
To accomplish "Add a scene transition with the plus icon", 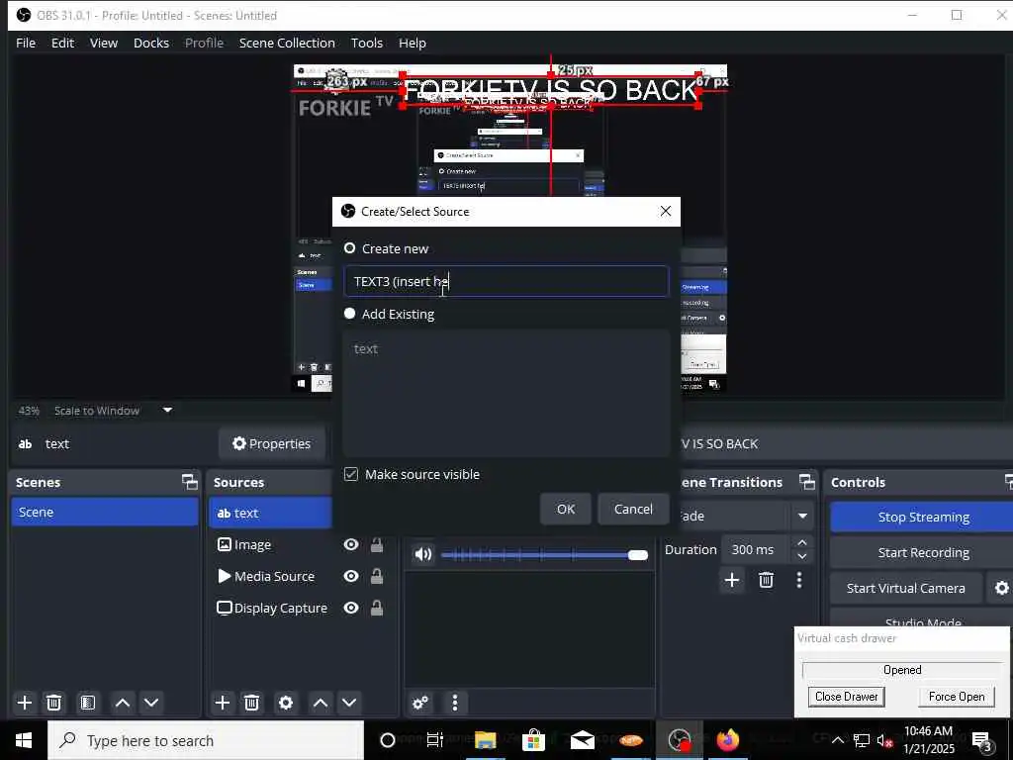I will point(732,580).
